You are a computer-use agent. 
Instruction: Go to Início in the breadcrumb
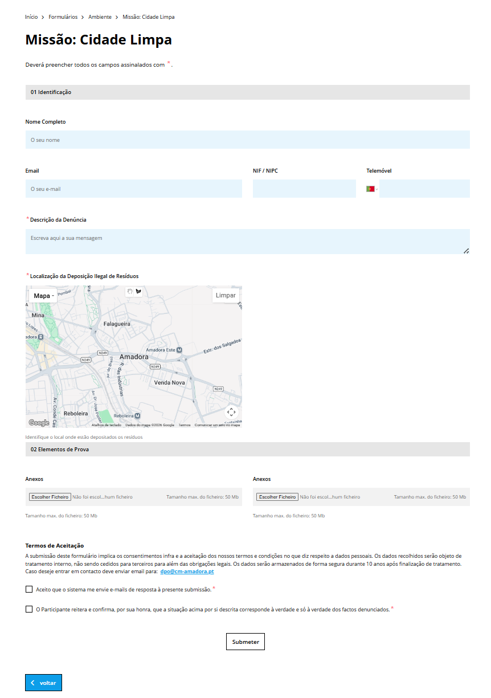click(31, 17)
